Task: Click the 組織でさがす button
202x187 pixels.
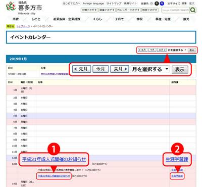Action: pos(107,10)
